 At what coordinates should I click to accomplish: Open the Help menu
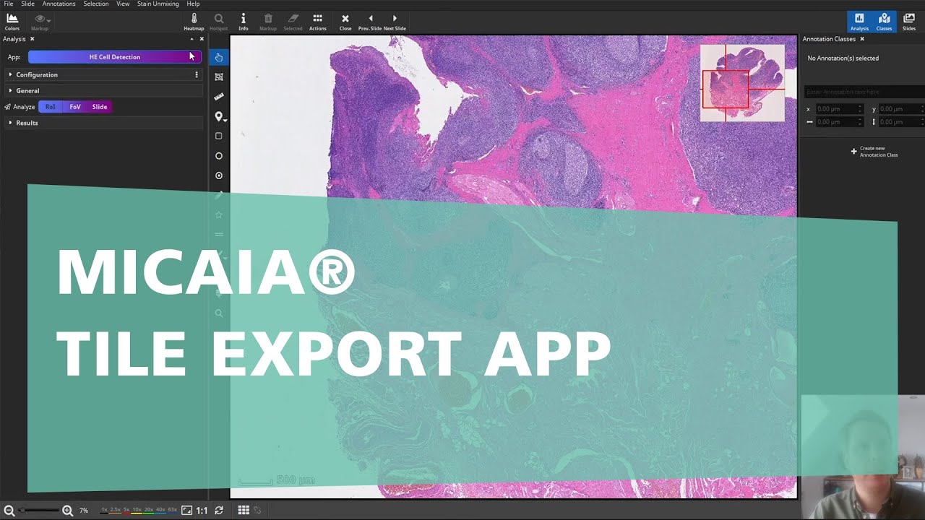tap(193, 4)
